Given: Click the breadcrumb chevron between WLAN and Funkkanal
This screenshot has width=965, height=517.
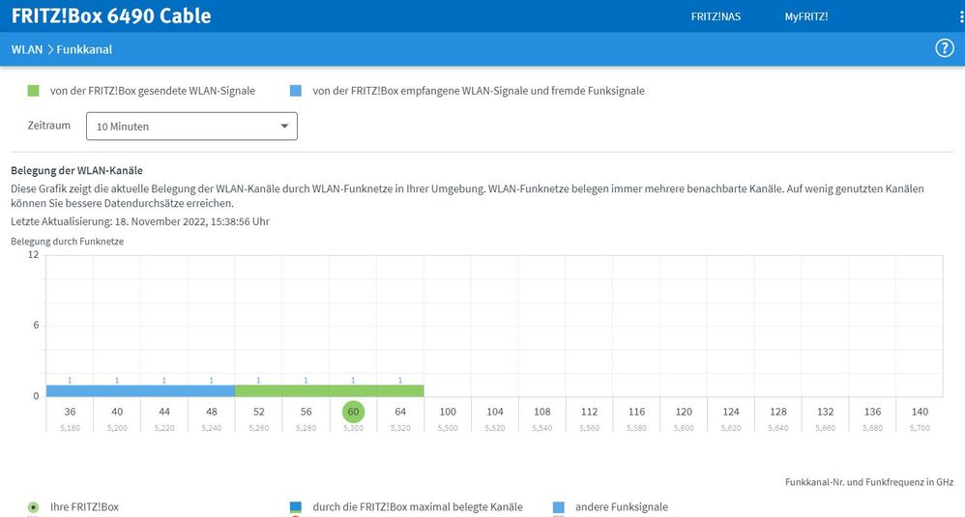Looking at the screenshot, I should [x=50, y=50].
